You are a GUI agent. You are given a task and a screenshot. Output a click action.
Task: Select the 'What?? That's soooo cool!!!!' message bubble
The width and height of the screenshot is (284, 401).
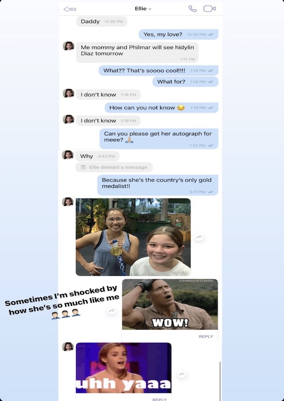pos(159,70)
